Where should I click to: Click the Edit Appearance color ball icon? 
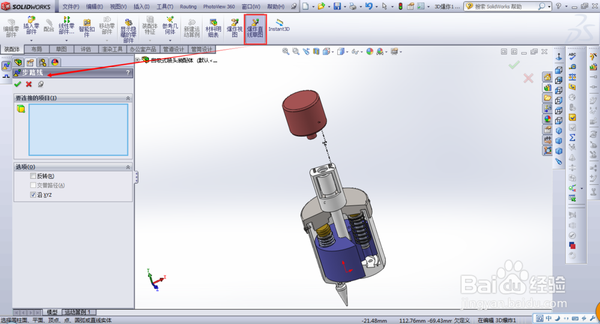(370, 51)
